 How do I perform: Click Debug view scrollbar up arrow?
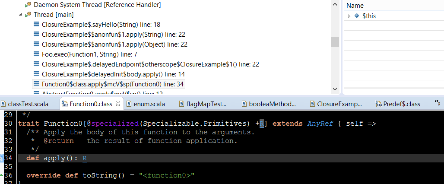[335, 4]
